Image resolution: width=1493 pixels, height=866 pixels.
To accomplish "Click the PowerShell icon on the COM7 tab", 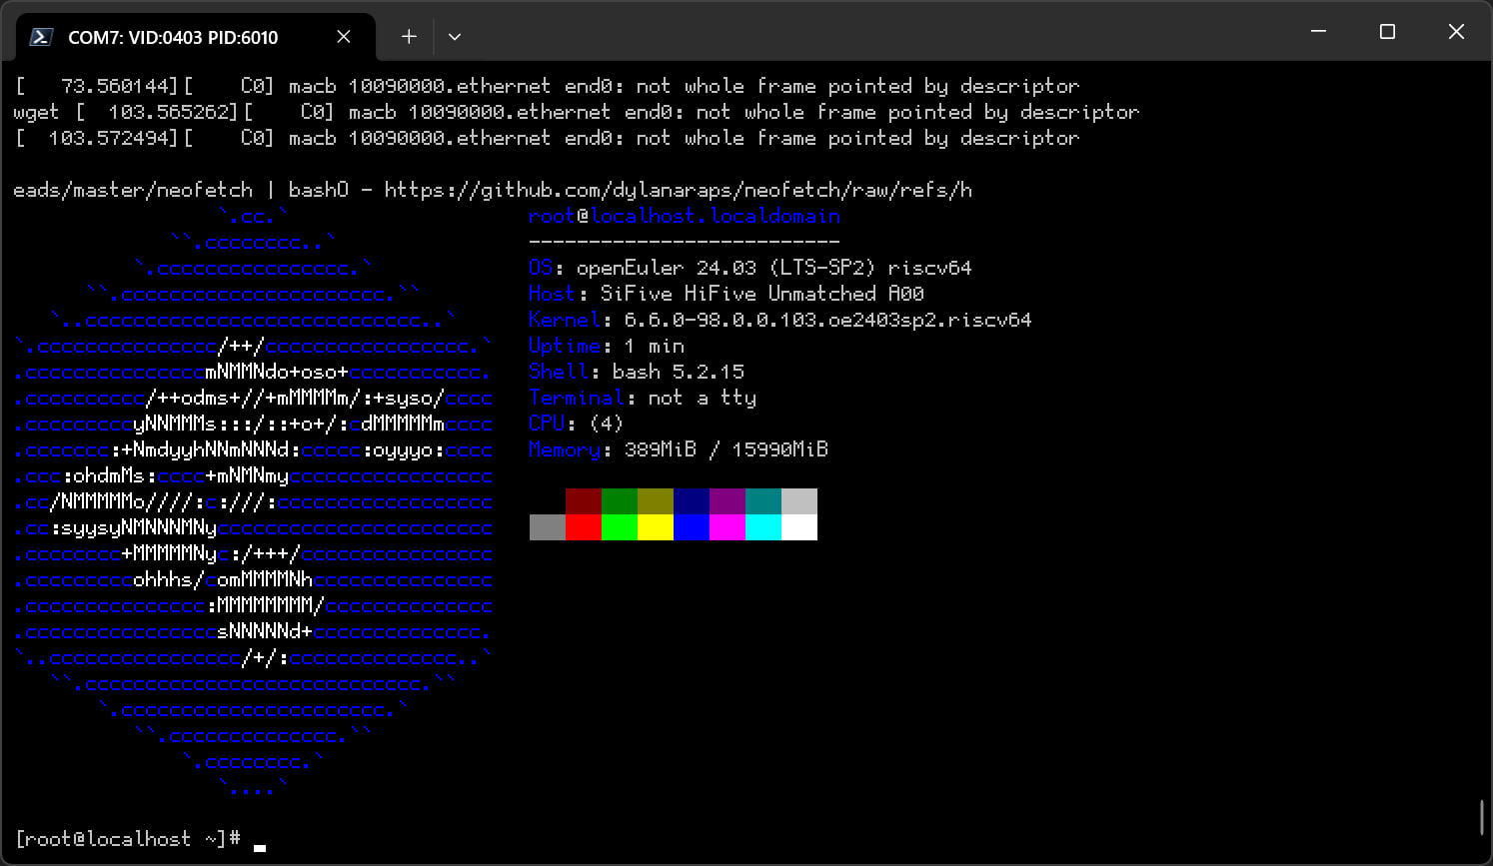I will [x=41, y=37].
